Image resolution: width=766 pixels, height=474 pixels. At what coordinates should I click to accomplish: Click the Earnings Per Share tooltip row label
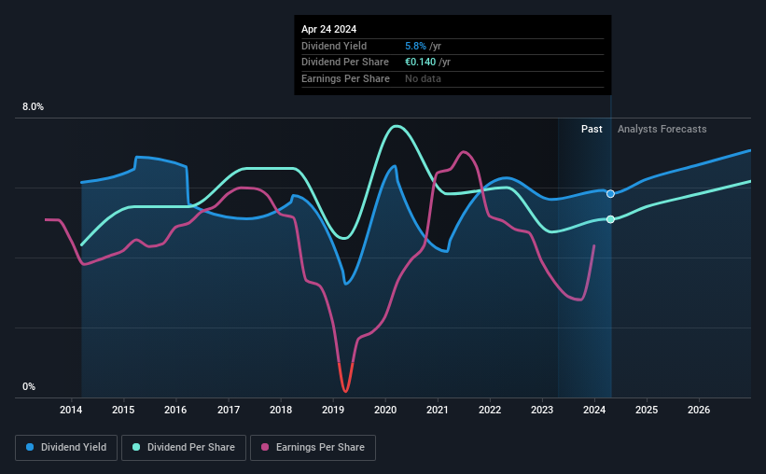345,78
